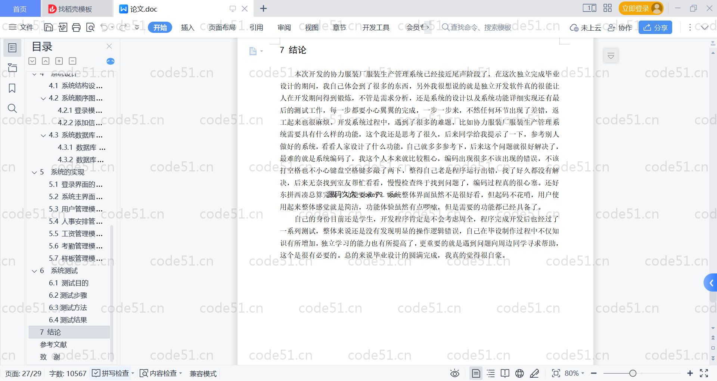Screen dimensions: 717x381
Task: Click the Print icon in the toolbar
Action: click(x=76, y=27)
